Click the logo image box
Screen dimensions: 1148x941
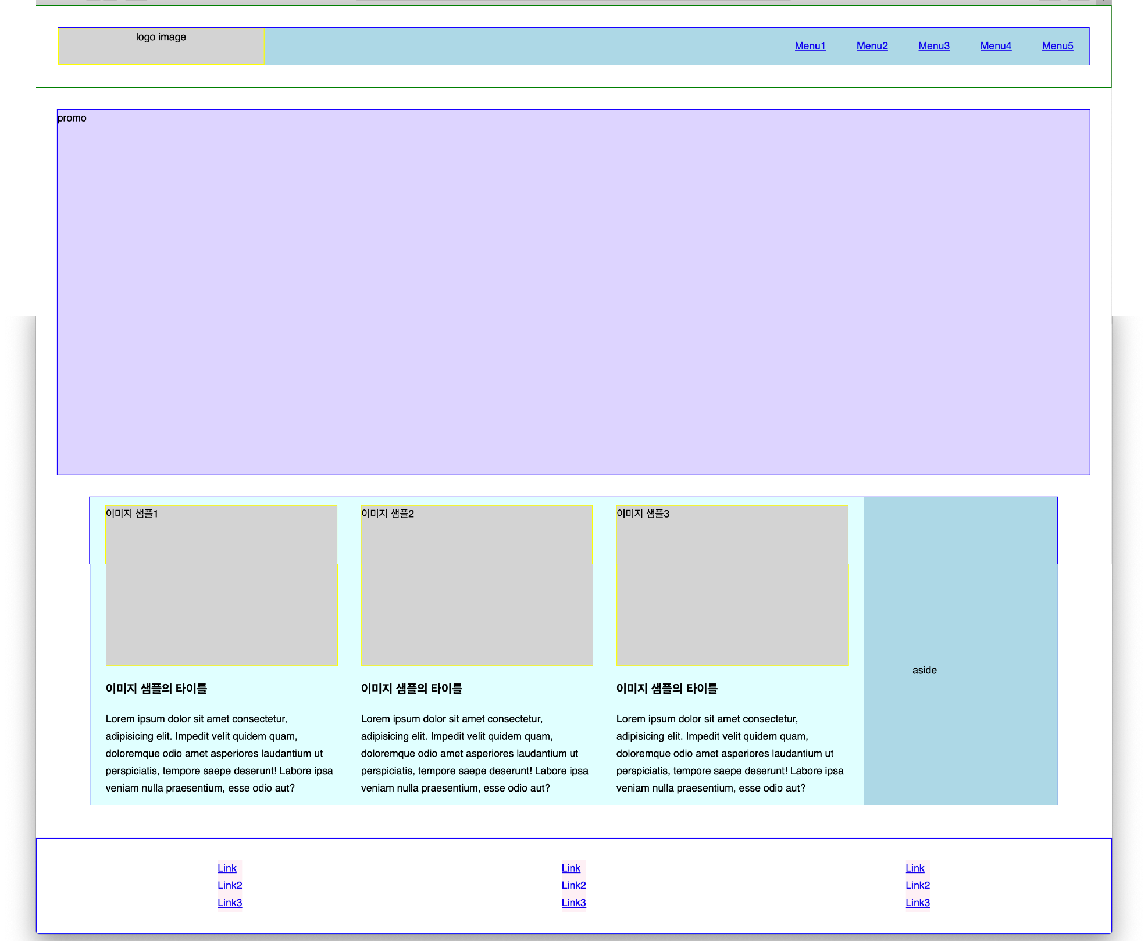pyautogui.click(x=161, y=46)
